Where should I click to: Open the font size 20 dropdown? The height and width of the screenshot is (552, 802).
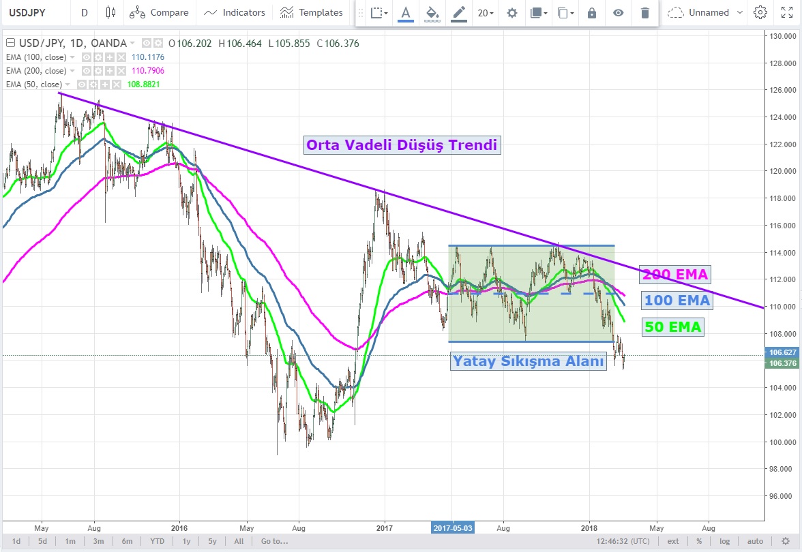(x=486, y=13)
